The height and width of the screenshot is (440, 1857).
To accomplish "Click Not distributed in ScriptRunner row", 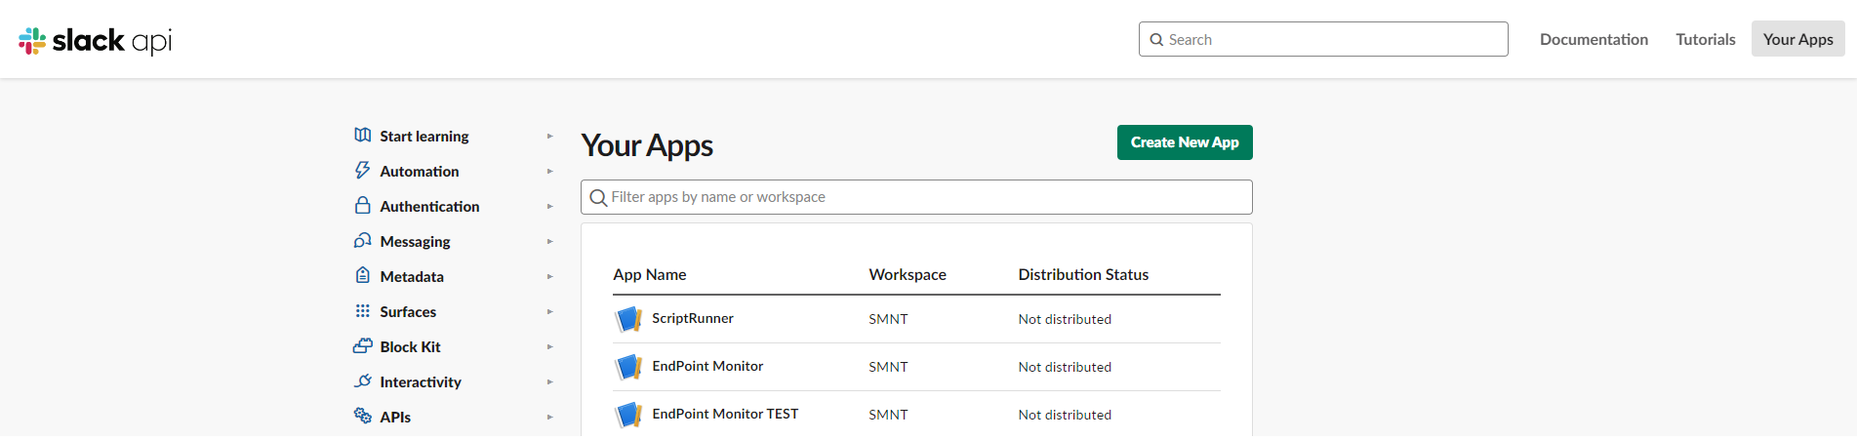I will click(1065, 319).
